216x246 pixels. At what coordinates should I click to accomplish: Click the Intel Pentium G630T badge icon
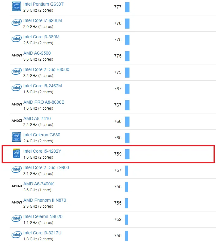click(16, 7)
